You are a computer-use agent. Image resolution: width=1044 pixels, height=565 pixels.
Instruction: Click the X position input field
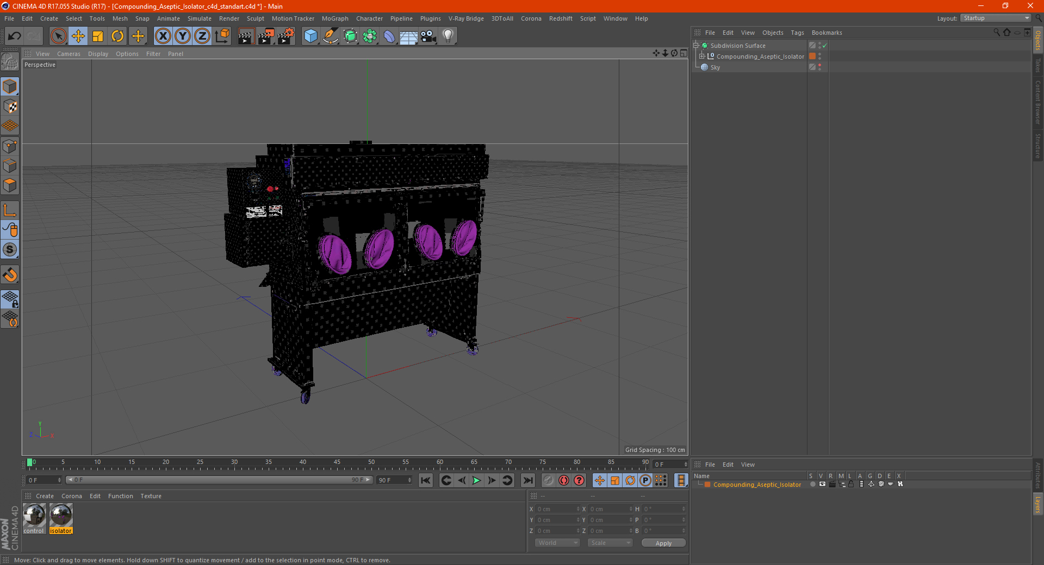tap(558, 509)
